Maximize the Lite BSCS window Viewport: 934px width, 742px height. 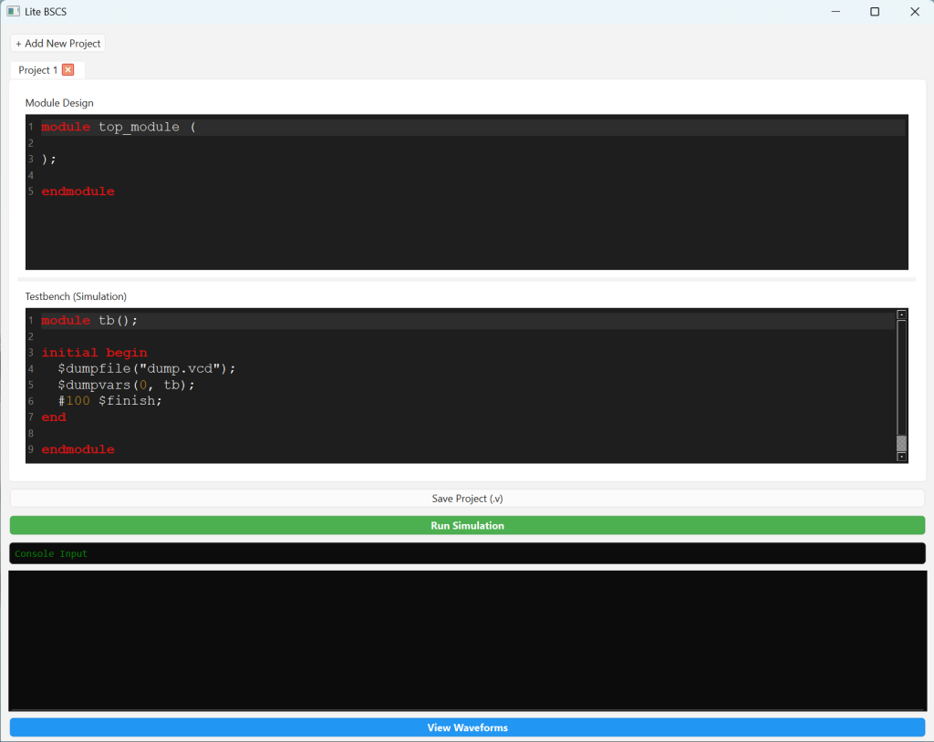tap(875, 12)
